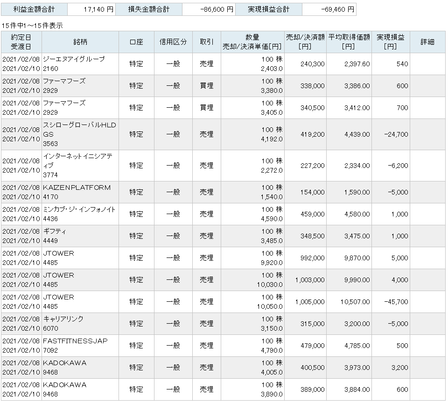Click the 損失金額合計 value -86,600 円
The image size is (448, 403).
click(217, 9)
